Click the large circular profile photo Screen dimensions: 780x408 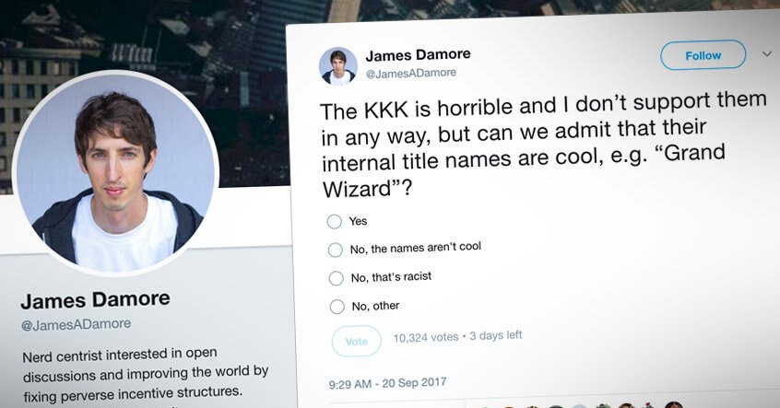click(116, 174)
